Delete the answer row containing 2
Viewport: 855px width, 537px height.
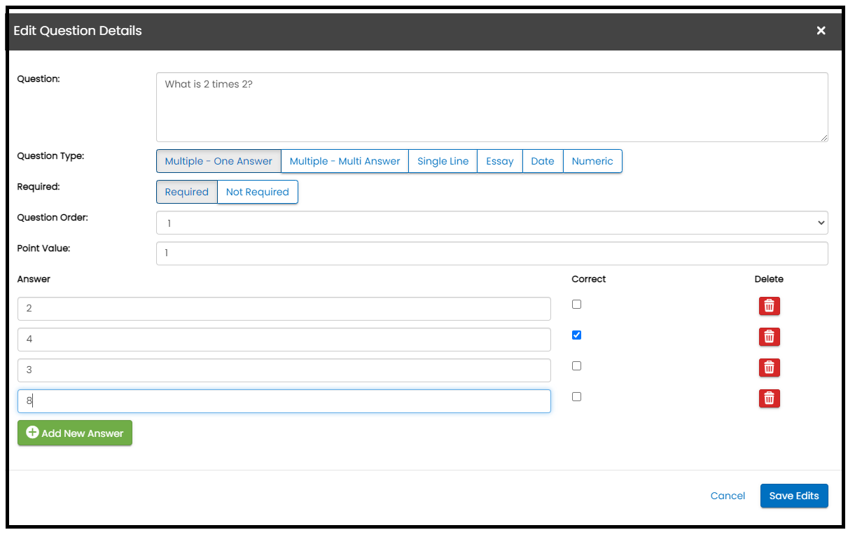[x=769, y=306]
